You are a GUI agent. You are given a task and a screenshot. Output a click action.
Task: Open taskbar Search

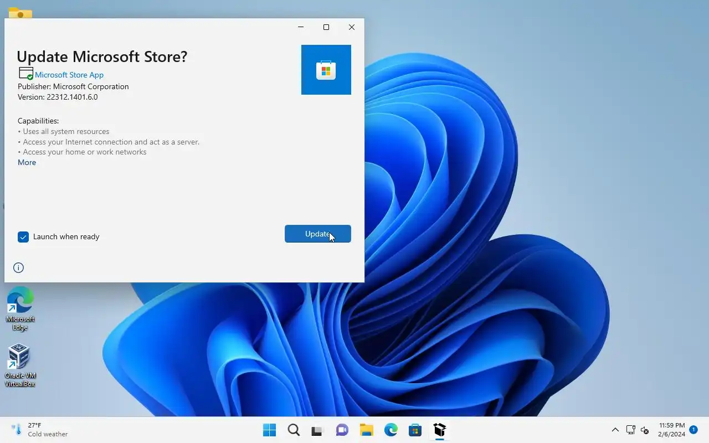pos(294,430)
